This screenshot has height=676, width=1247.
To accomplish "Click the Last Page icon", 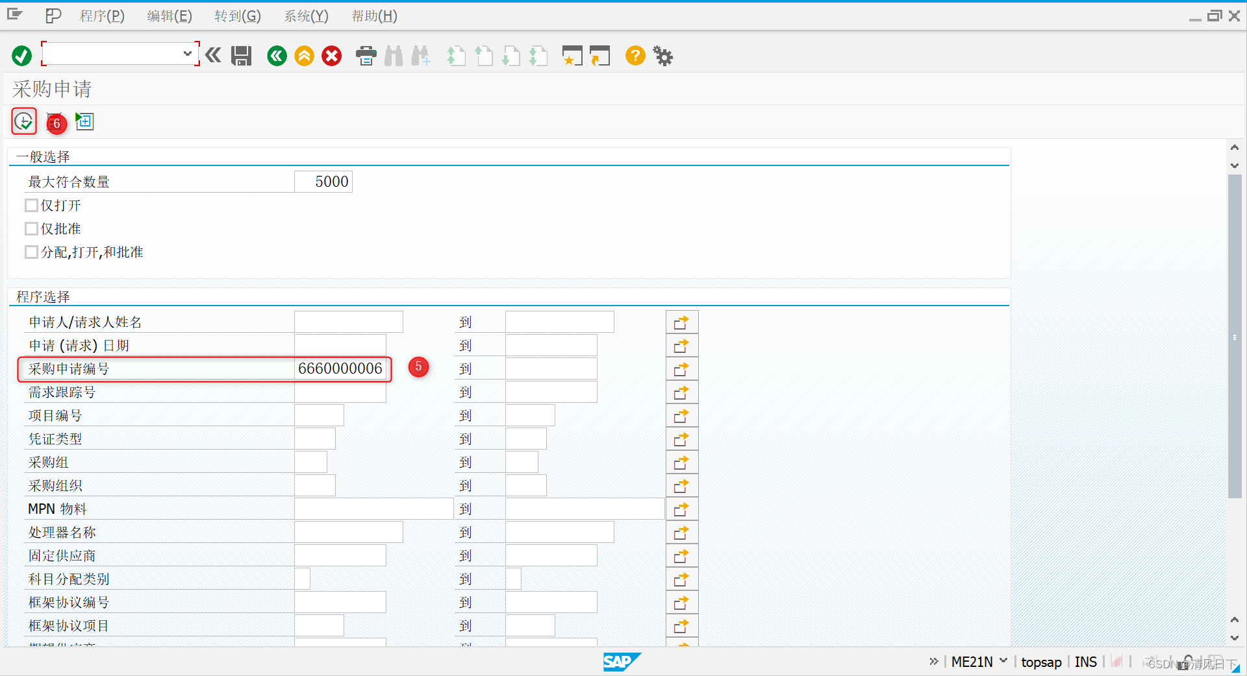I will 538,56.
